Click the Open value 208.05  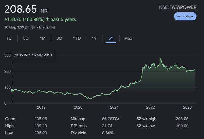click(40, 119)
